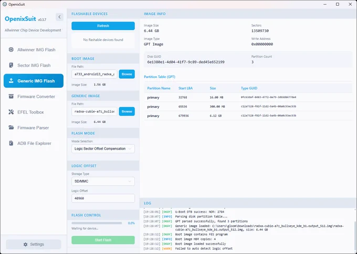Screen dimensions: 357x254
Task: Click the 'Boot image loaded successfully' log line
Action: click(x=201, y=244)
